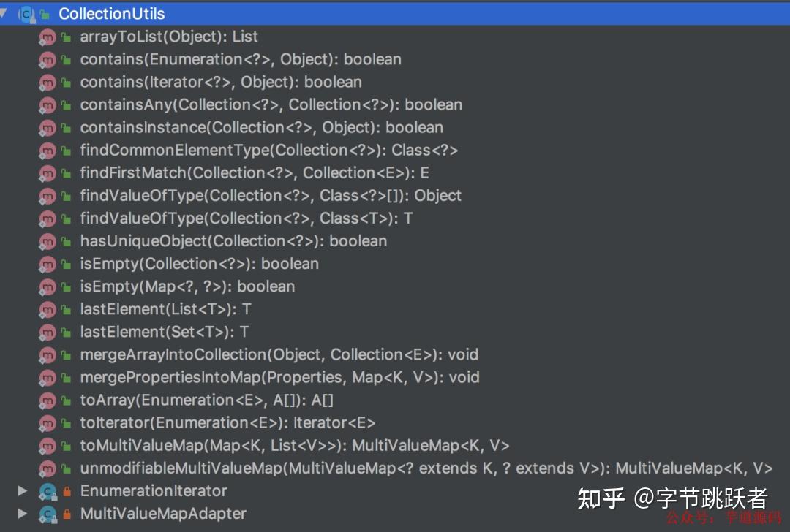Image resolution: width=790 pixels, height=532 pixels.
Task: Select the toIterator method entry
Action: [x=227, y=422]
